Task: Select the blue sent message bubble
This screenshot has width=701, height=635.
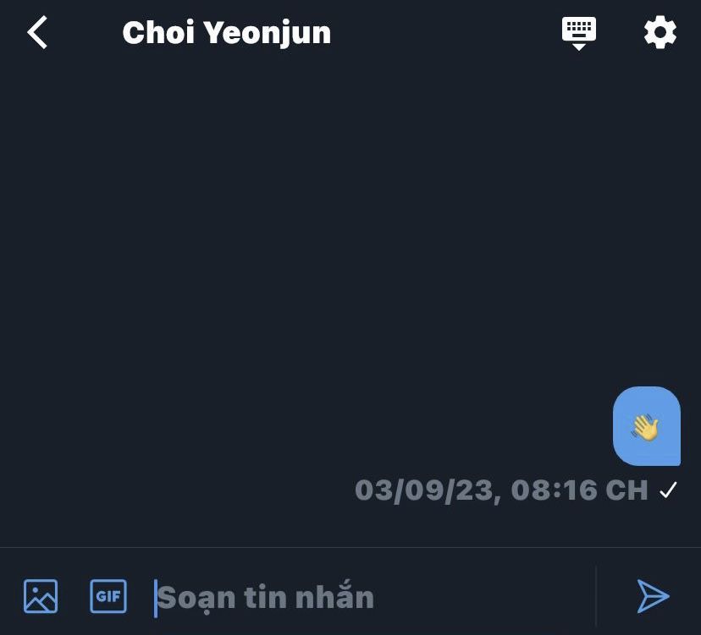Action: [x=647, y=426]
